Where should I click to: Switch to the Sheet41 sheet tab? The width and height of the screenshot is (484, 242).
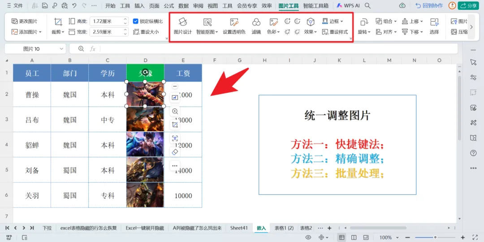click(239, 228)
